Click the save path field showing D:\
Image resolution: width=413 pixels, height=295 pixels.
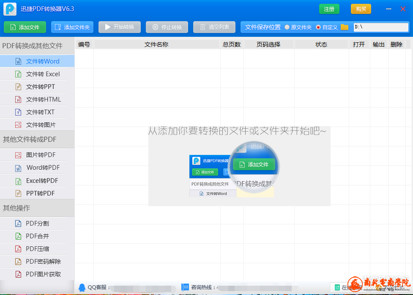point(381,27)
